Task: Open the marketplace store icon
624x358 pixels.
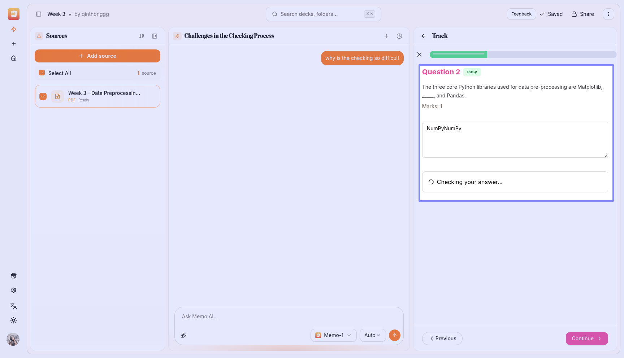Action: pyautogui.click(x=14, y=276)
